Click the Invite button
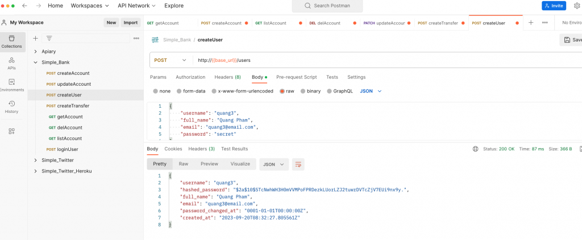Screen dimensions: 582x240 [x=554, y=6]
